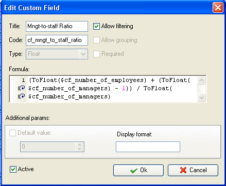Enable the Allow grouping checkbox
Image resolution: width=226 pixels, height=186 pixels.
pyautogui.click(x=96, y=40)
